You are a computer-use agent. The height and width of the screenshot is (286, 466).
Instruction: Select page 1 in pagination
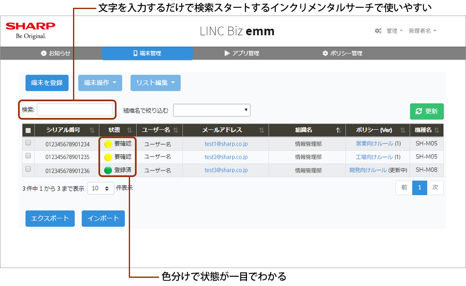[420, 187]
